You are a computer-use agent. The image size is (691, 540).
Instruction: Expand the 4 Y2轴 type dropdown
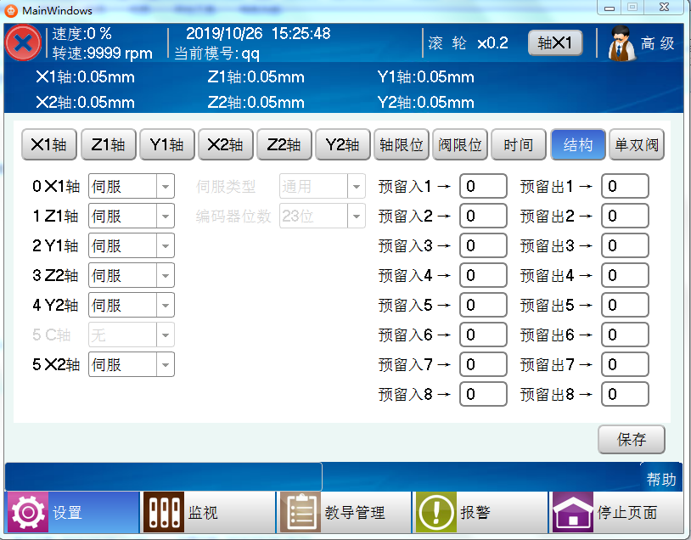click(166, 306)
